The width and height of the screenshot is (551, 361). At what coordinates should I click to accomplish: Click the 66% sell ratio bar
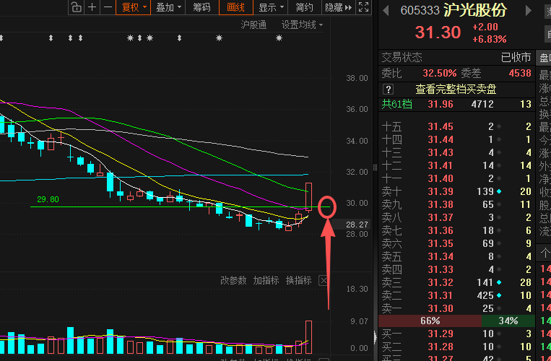tap(430, 321)
